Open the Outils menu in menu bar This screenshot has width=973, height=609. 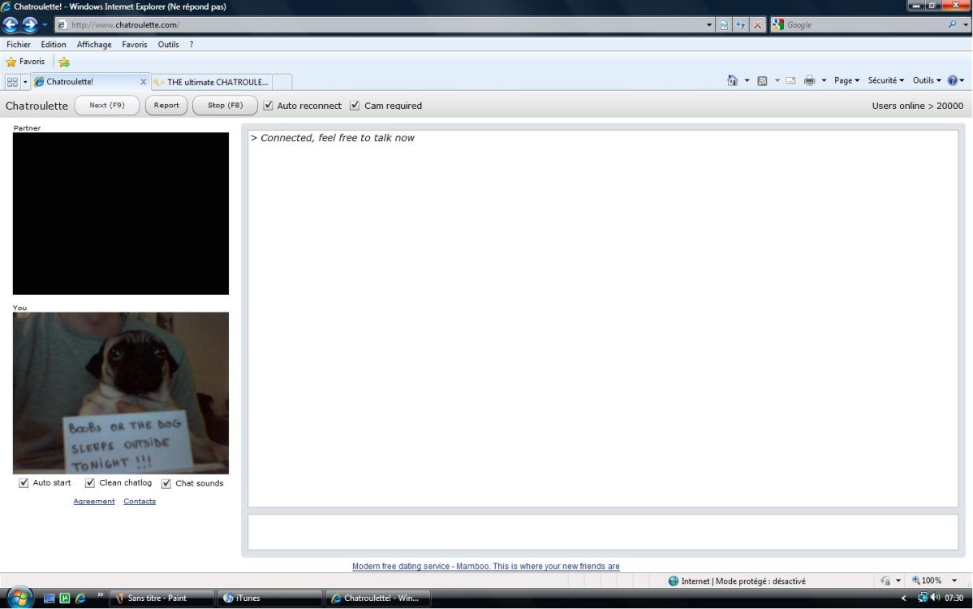coord(168,45)
